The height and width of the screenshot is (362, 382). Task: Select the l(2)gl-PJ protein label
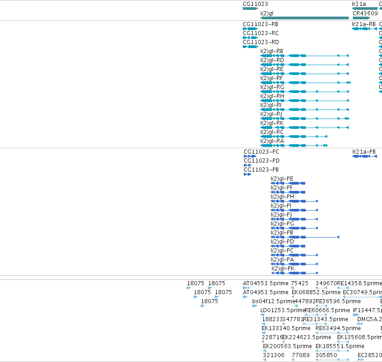click(281, 215)
